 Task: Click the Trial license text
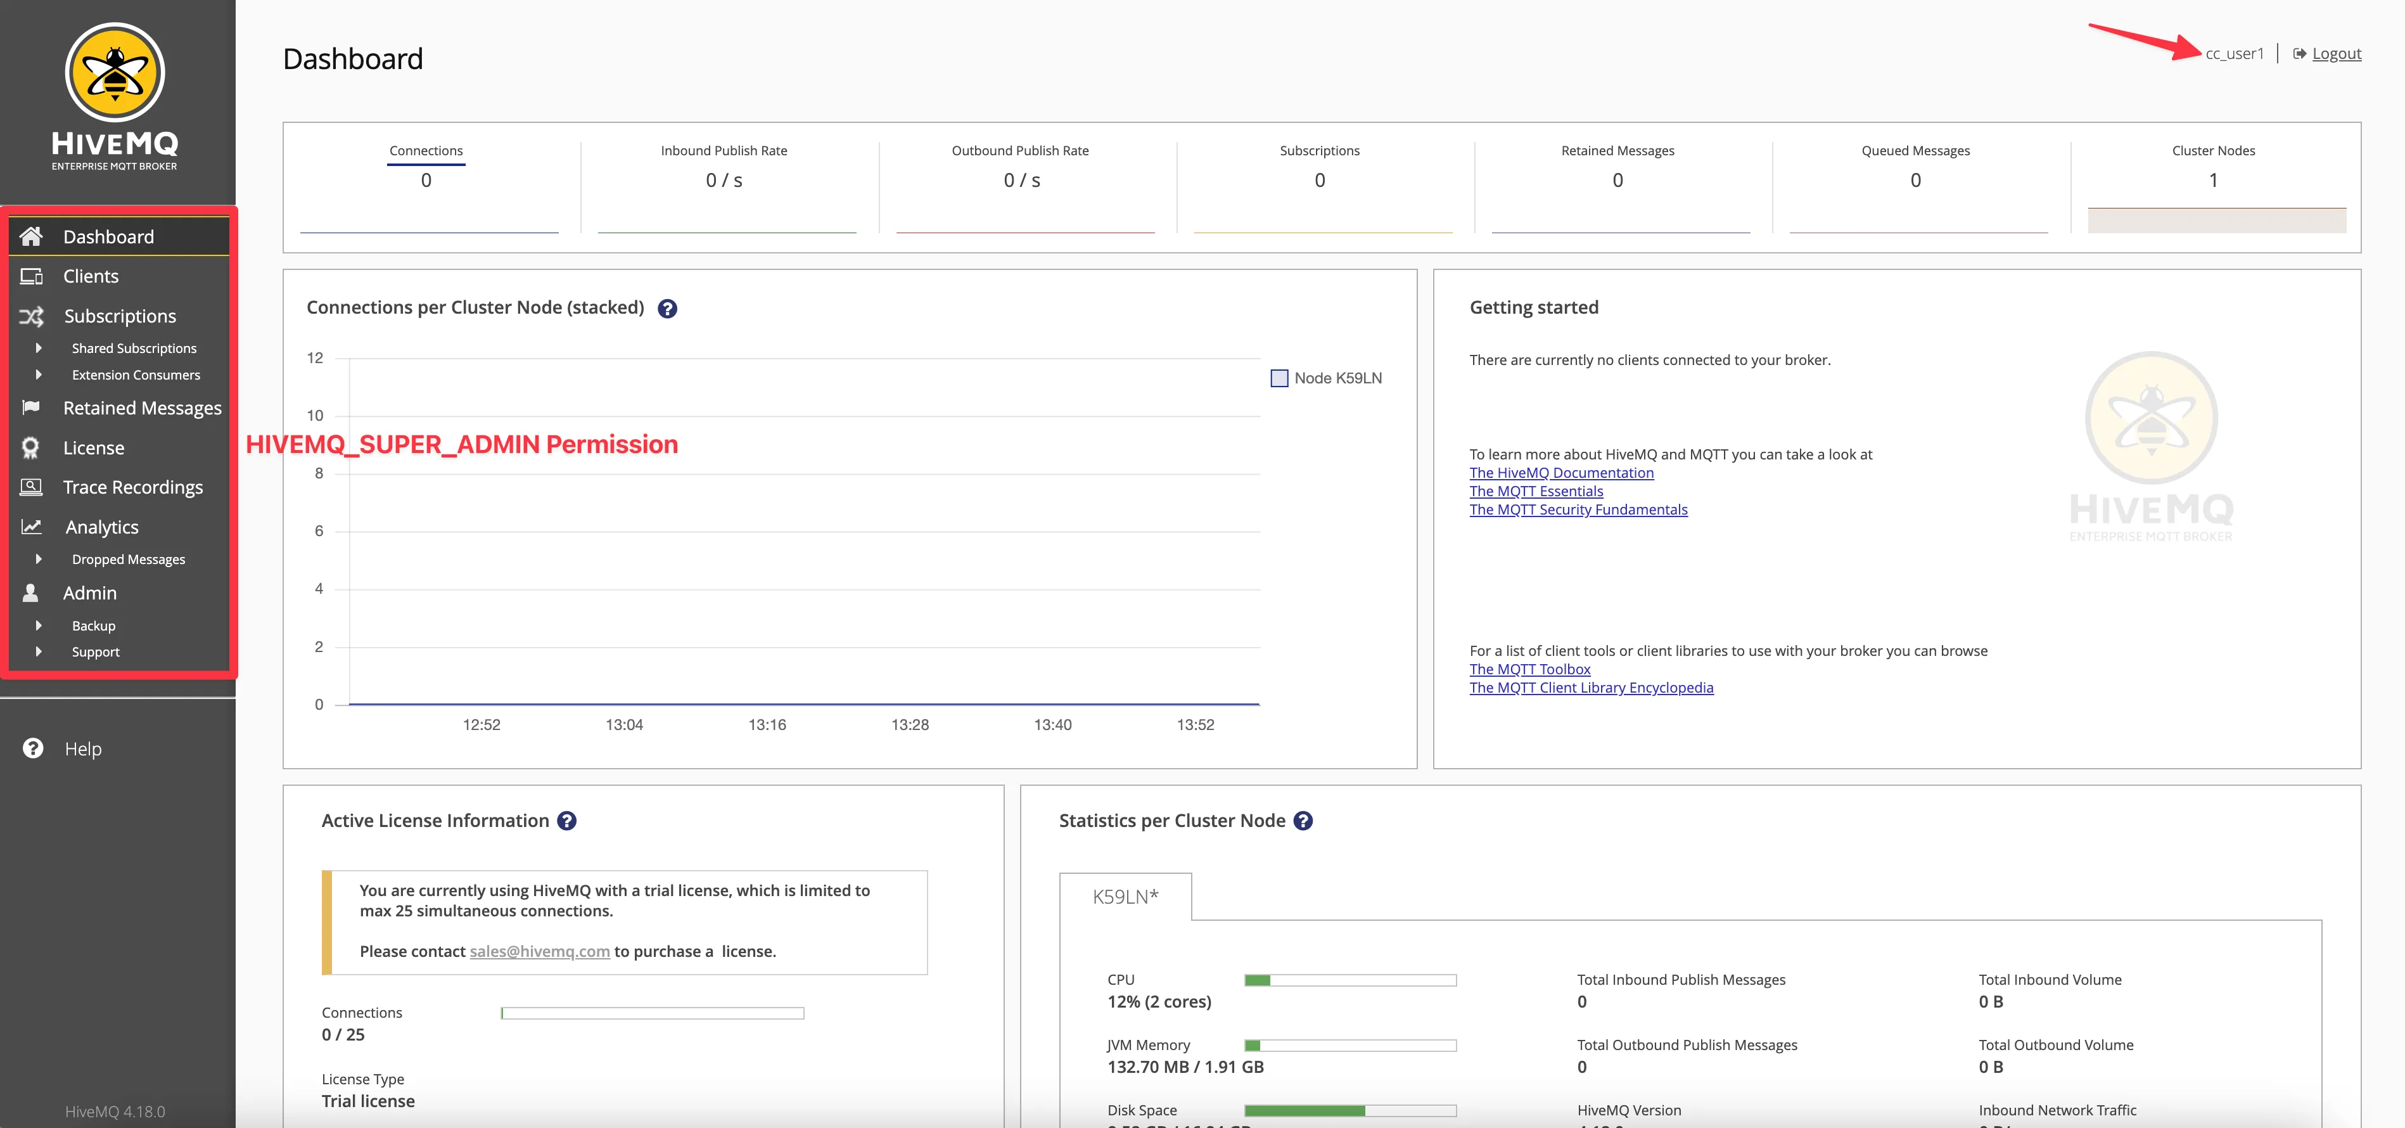[368, 1101]
